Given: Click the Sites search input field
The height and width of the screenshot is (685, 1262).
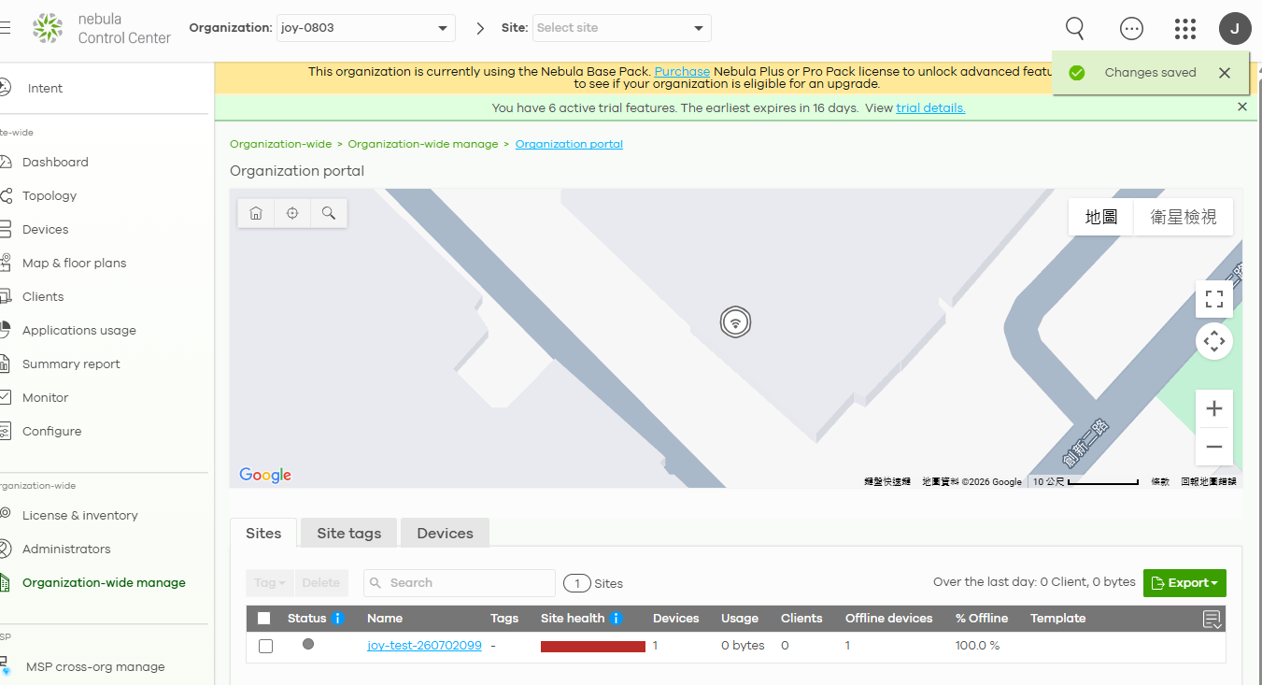Looking at the screenshot, I should coord(460,583).
